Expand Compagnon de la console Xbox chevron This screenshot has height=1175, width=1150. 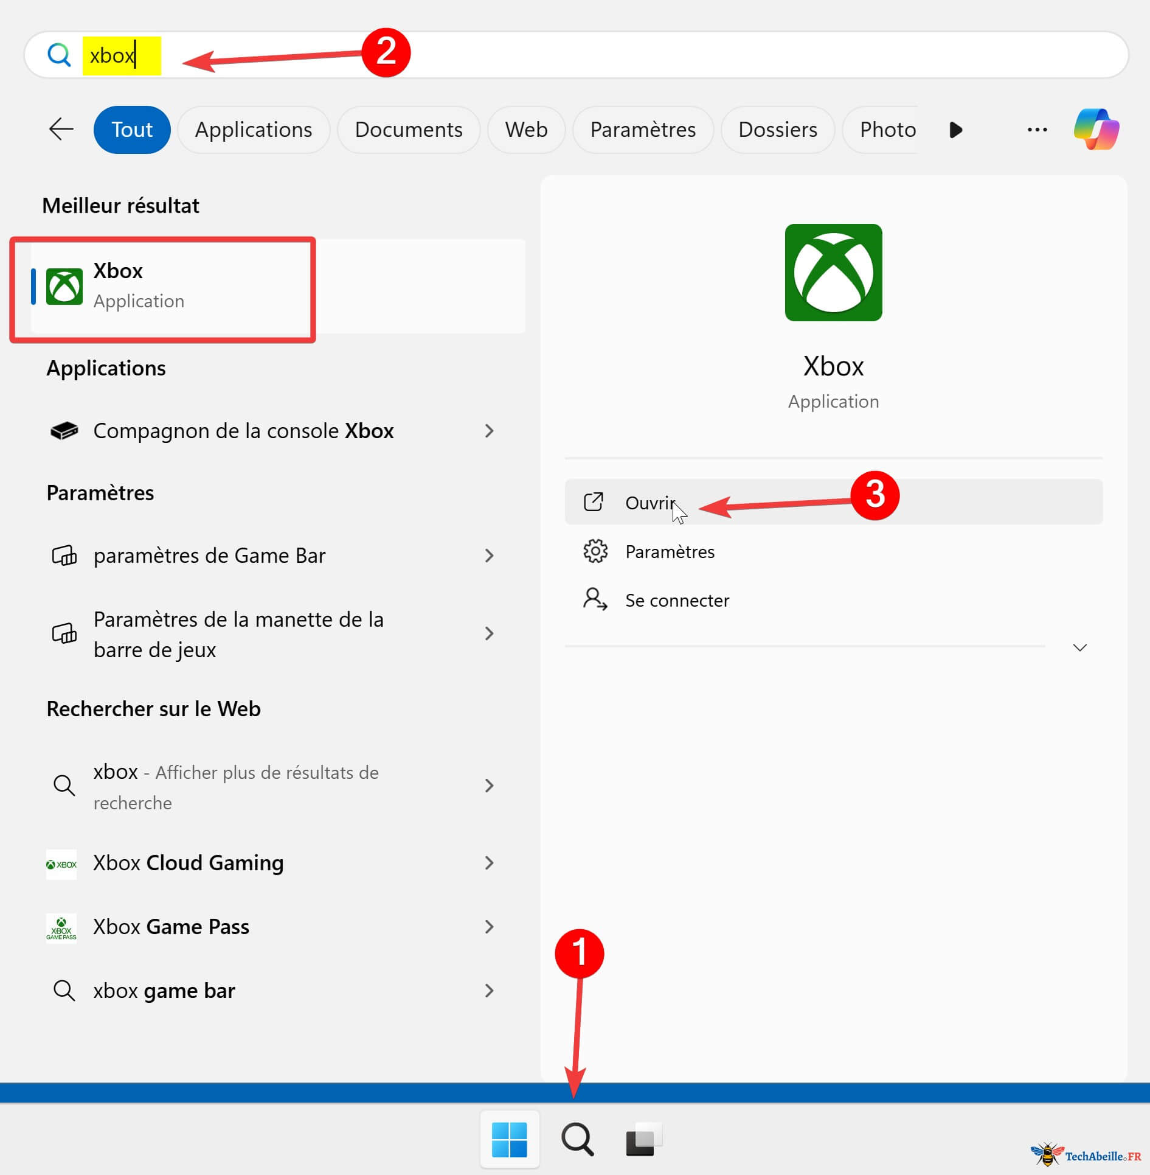489,431
